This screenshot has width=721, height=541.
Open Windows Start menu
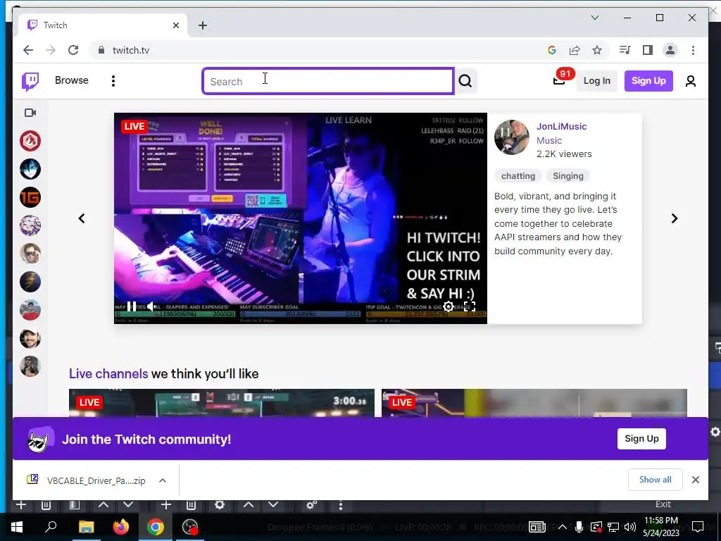click(x=17, y=527)
